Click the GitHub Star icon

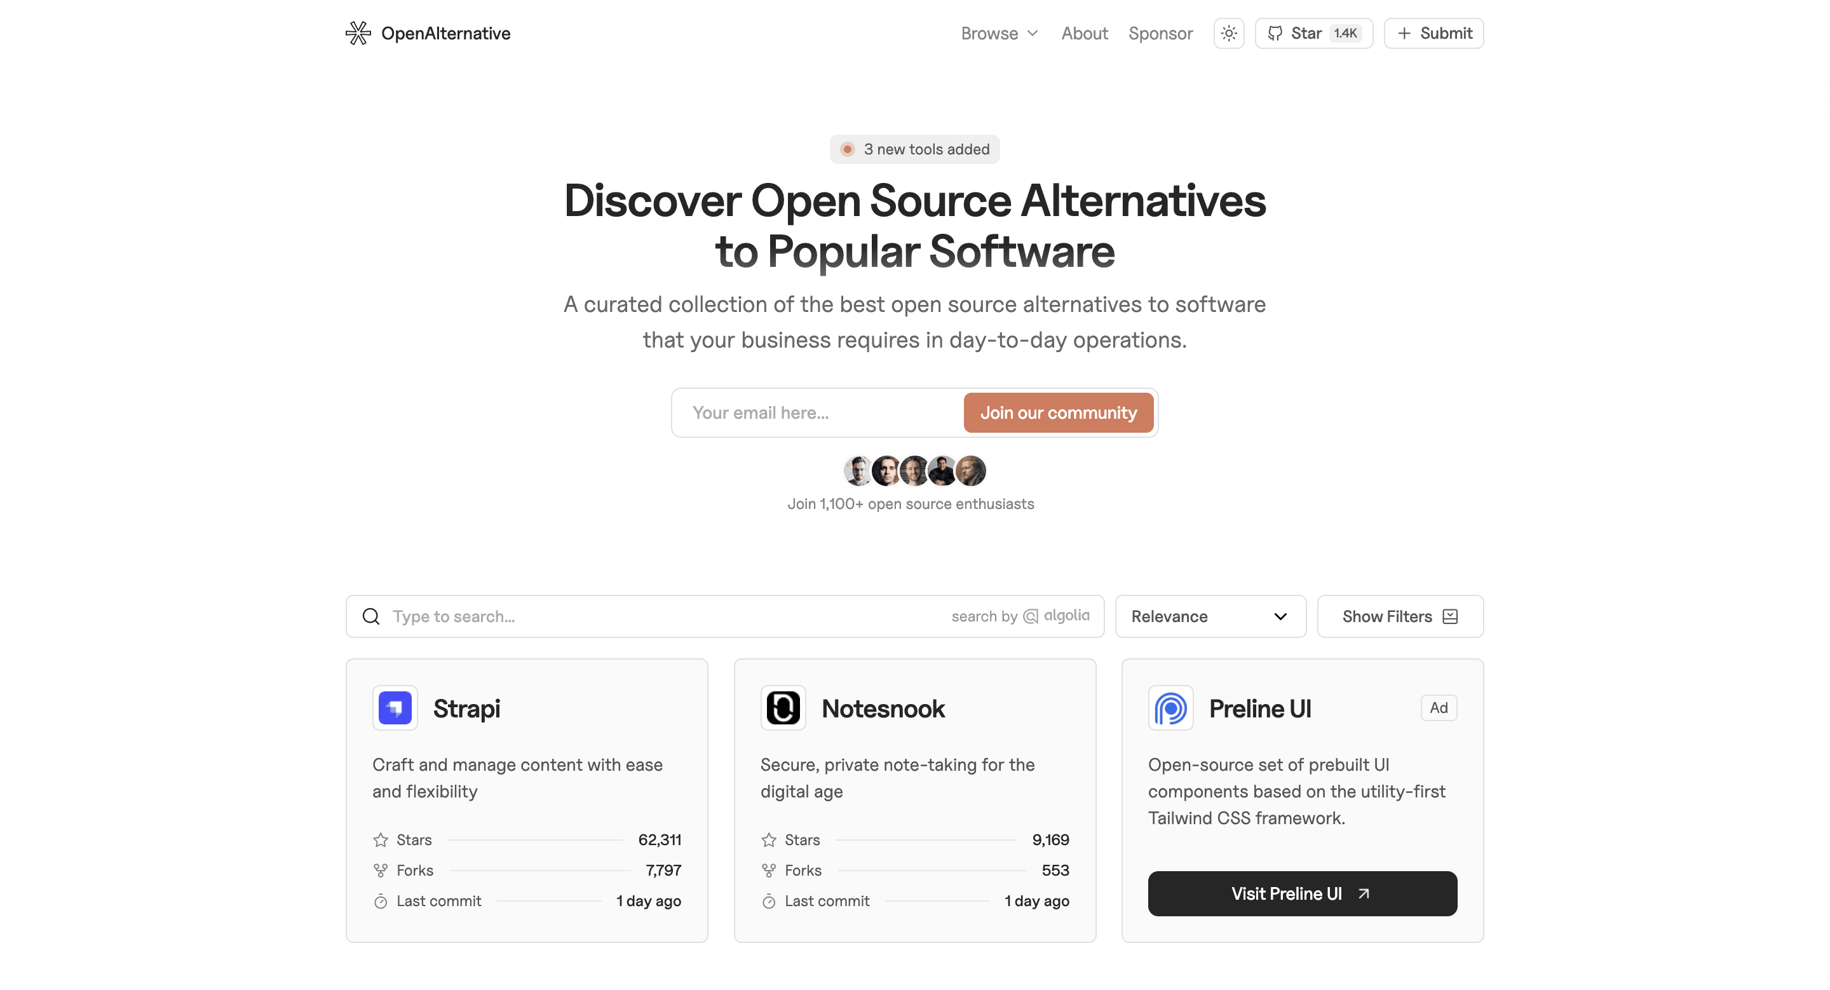[x=1275, y=33]
